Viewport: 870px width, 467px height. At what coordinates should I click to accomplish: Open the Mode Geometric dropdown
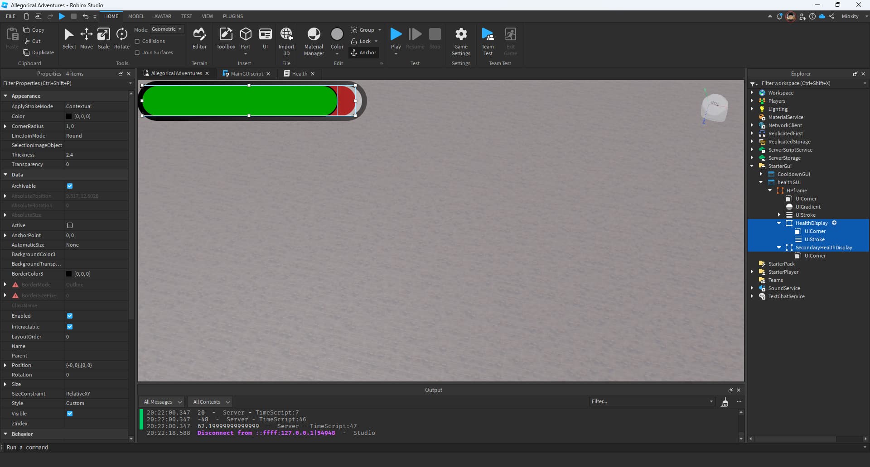(x=166, y=29)
